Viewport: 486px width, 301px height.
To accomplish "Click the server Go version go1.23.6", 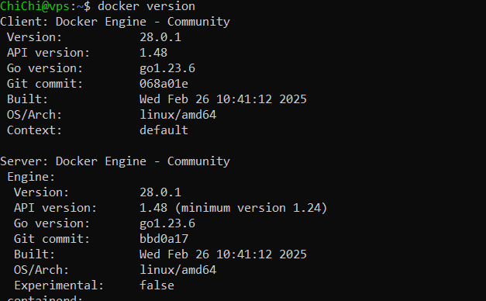I will [167, 223].
